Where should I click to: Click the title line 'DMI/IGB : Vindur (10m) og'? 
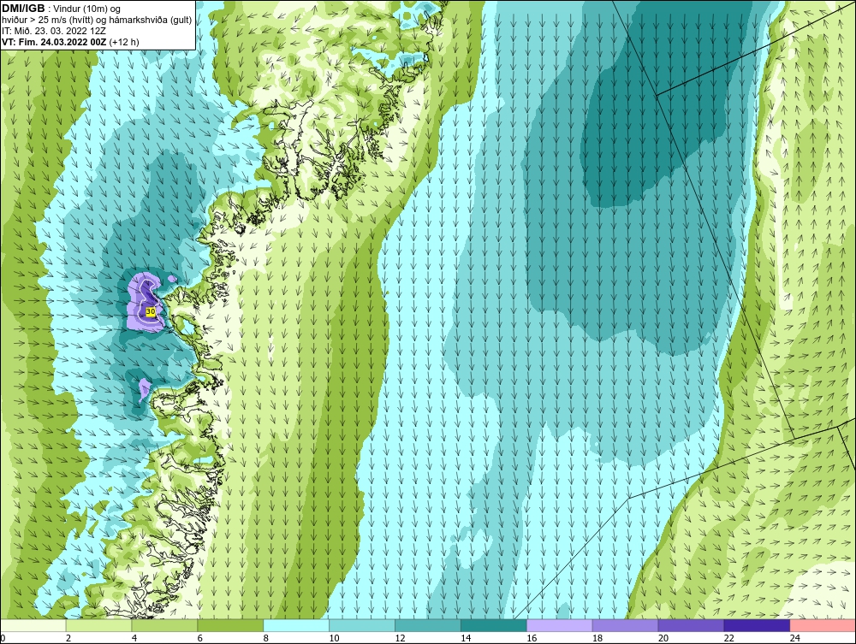(62, 9)
